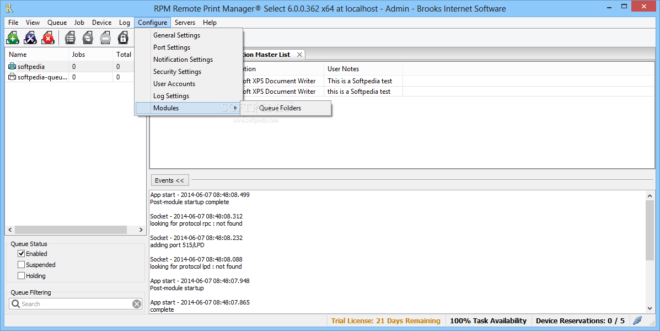Select the softpedia-queu... queue row
Image resolution: width=660 pixels, height=331 pixels.
click(x=70, y=77)
